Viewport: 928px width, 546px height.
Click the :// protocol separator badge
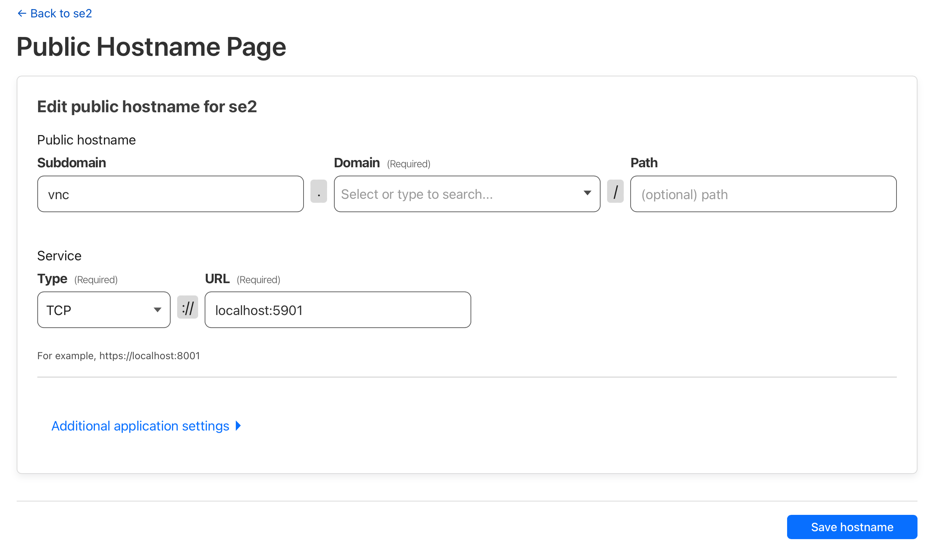[x=187, y=307]
